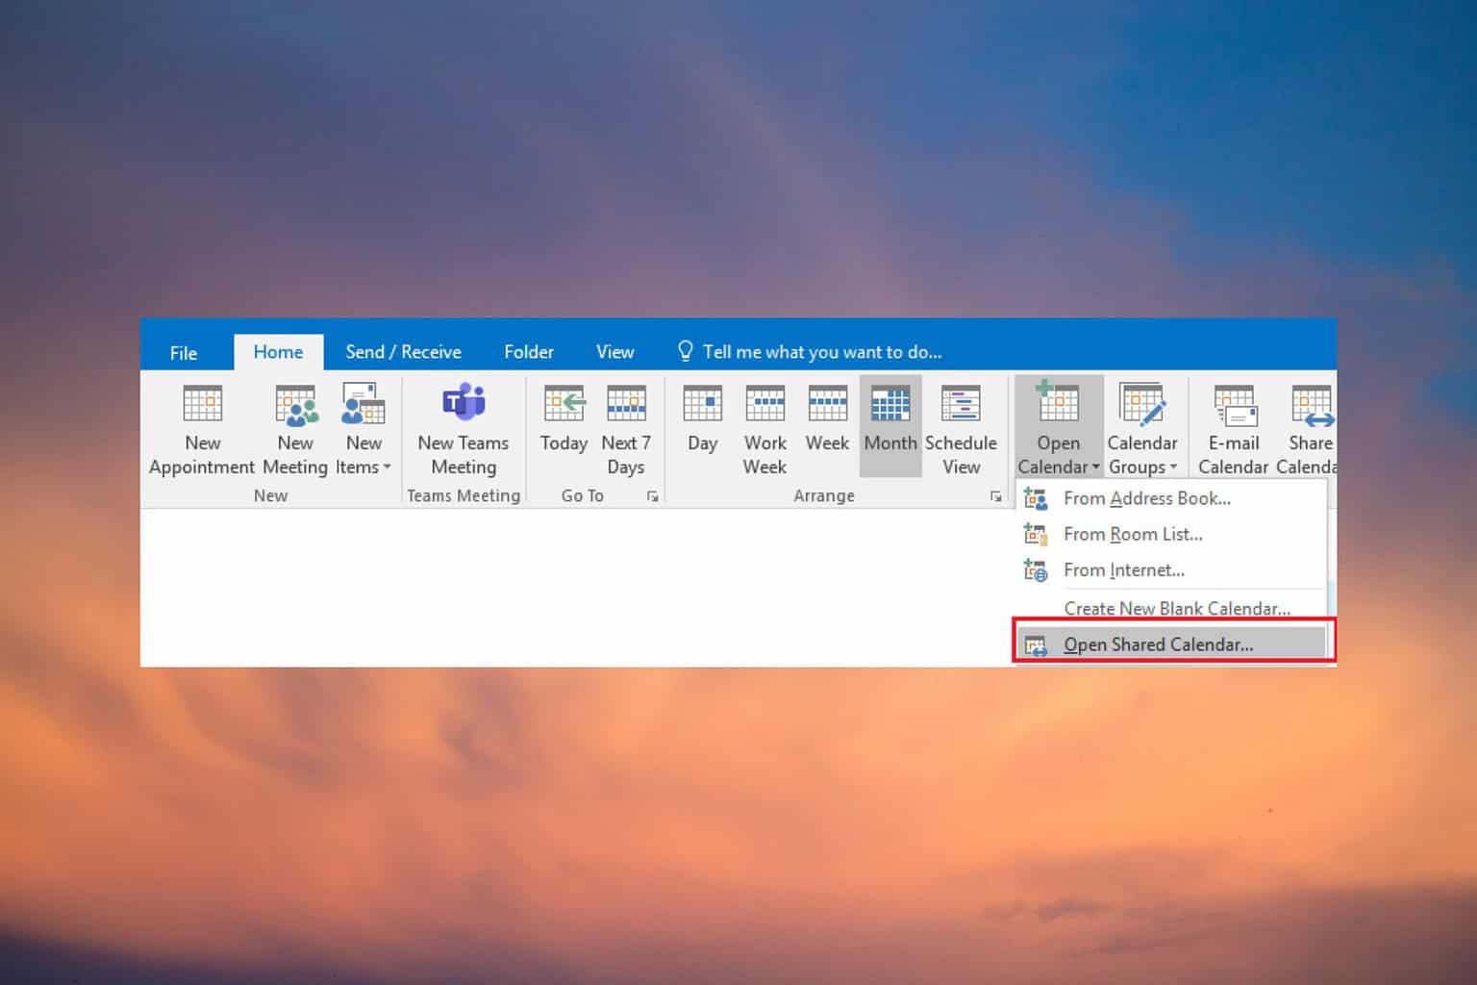Click in Tell me what you want search box
The width and height of the screenshot is (1477, 985).
(x=821, y=352)
